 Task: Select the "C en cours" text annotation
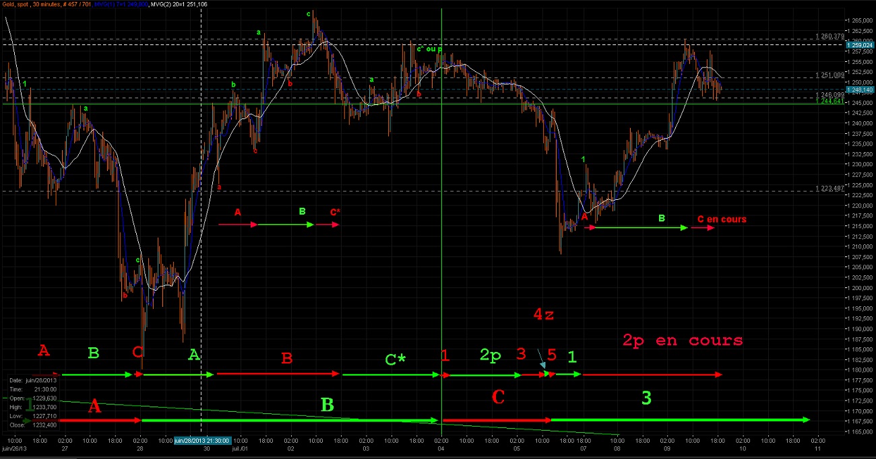[721, 219]
